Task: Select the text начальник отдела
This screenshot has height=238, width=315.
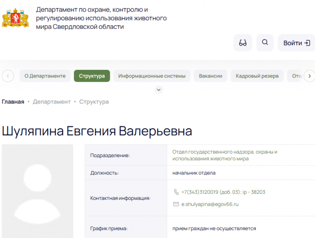Action: click(194, 173)
